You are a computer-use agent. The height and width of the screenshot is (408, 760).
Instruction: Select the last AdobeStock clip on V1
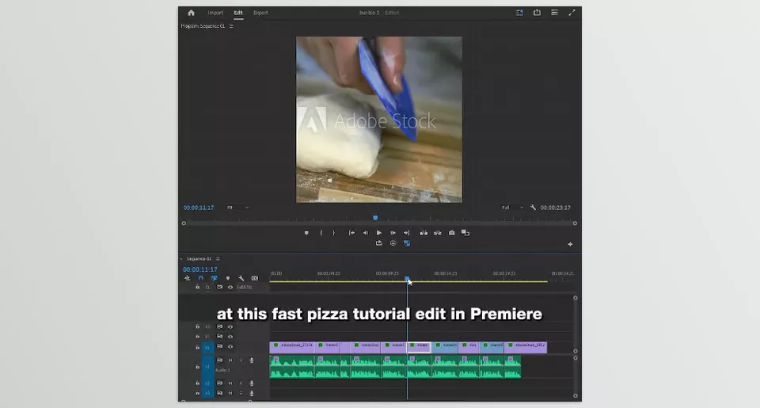526,347
